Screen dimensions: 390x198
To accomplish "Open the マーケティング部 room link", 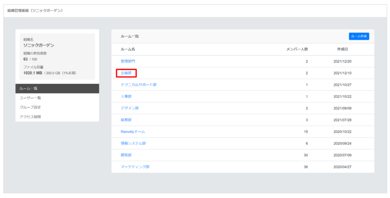I will coord(135,167).
